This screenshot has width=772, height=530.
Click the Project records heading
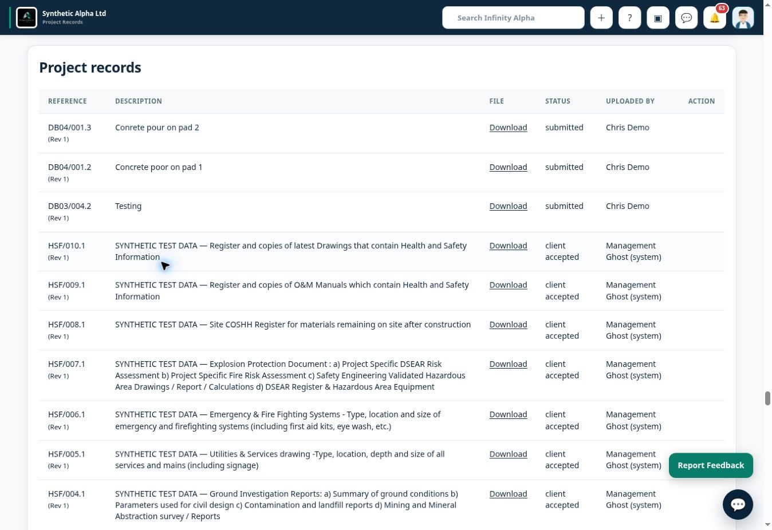[x=90, y=68]
